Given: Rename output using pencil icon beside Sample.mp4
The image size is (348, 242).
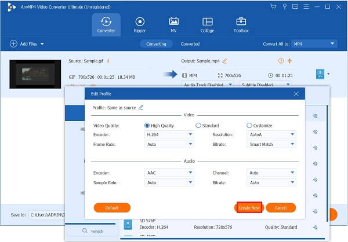Looking at the screenshot, I should point(224,61).
